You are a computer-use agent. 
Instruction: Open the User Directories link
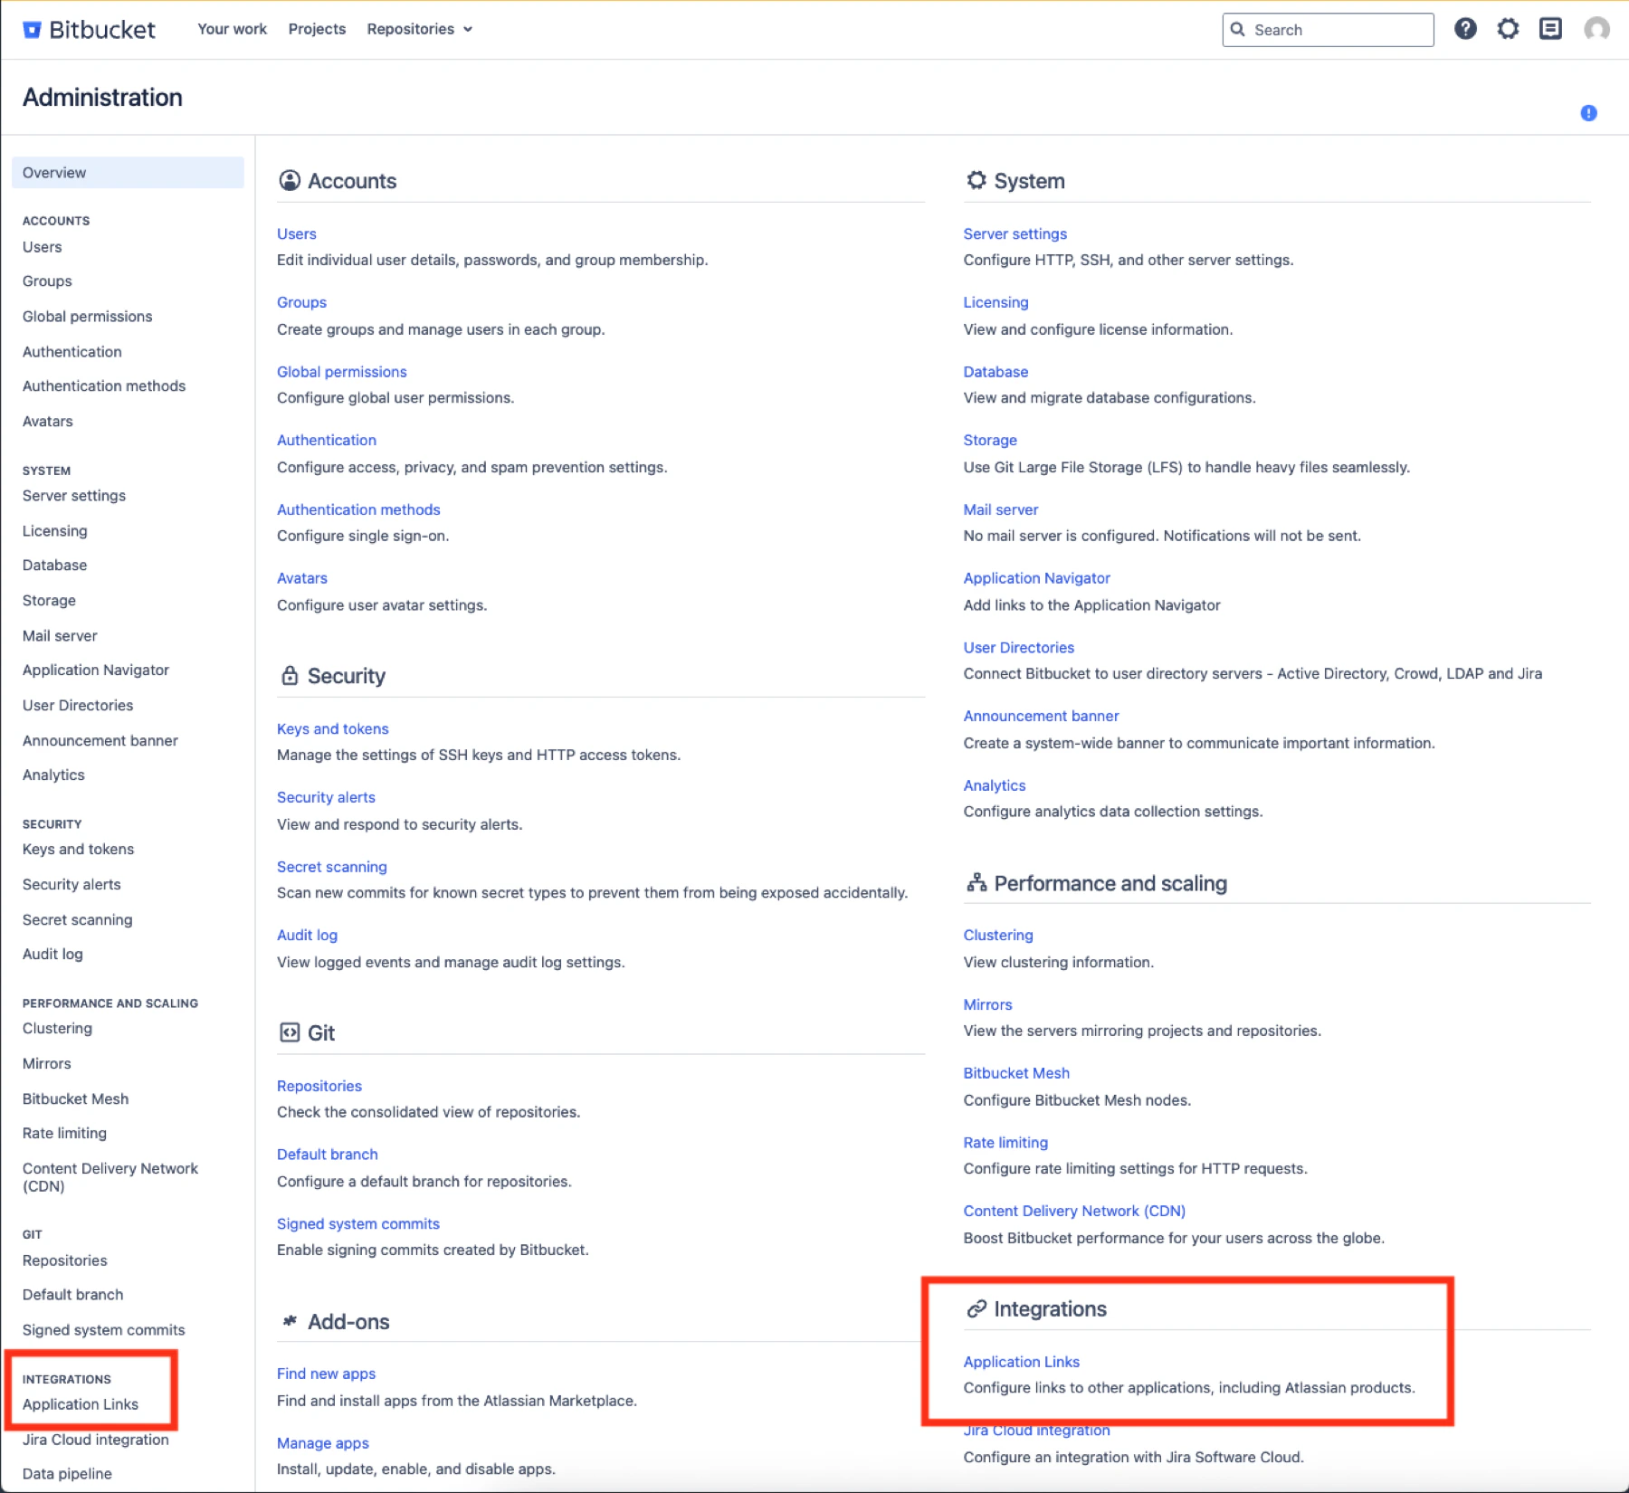(x=1018, y=647)
